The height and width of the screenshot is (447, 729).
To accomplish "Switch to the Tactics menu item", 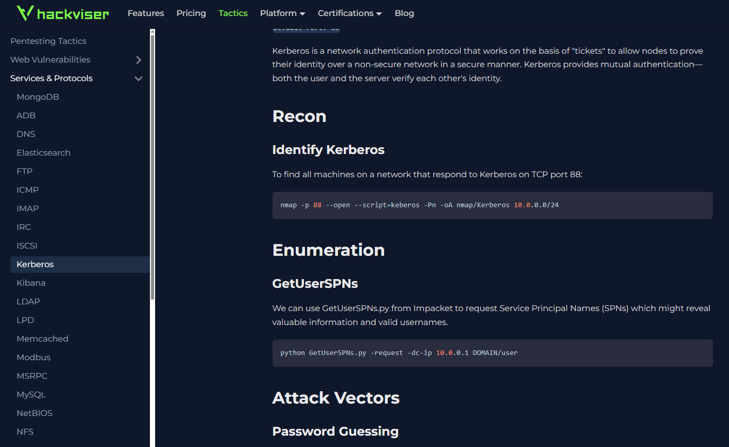I will click(x=233, y=13).
